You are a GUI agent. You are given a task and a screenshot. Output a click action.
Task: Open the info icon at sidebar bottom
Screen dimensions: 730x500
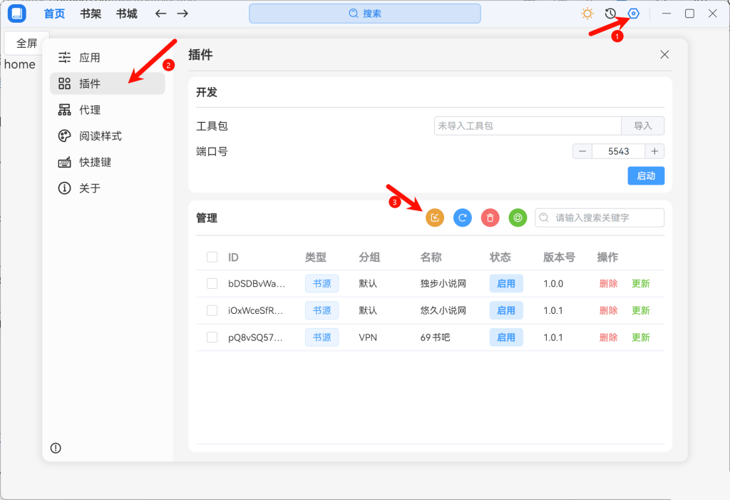(56, 448)
